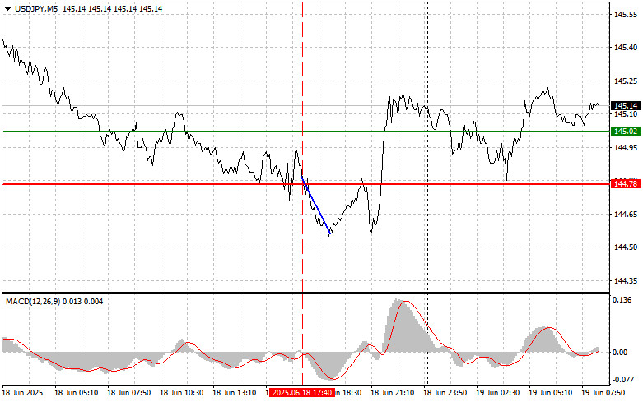Click the current price tag 145.14
The image size is (643, 402).
625,105
